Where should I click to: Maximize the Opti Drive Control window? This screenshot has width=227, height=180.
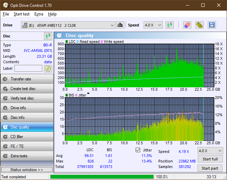point(203,5)
